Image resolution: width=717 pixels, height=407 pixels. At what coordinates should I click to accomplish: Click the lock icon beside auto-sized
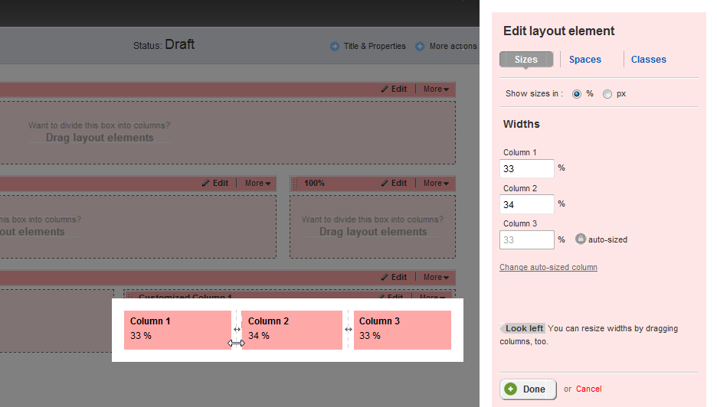point(581,239)
